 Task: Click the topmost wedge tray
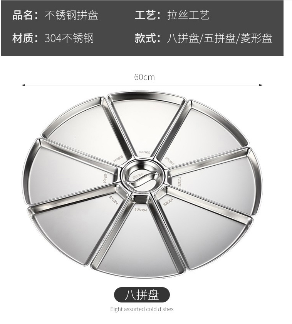pos(146,124)
